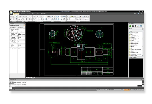This screenshot has height=104, width=152.
Task: Toggle Dynamic Input in status bar
Action: point(134,90)
